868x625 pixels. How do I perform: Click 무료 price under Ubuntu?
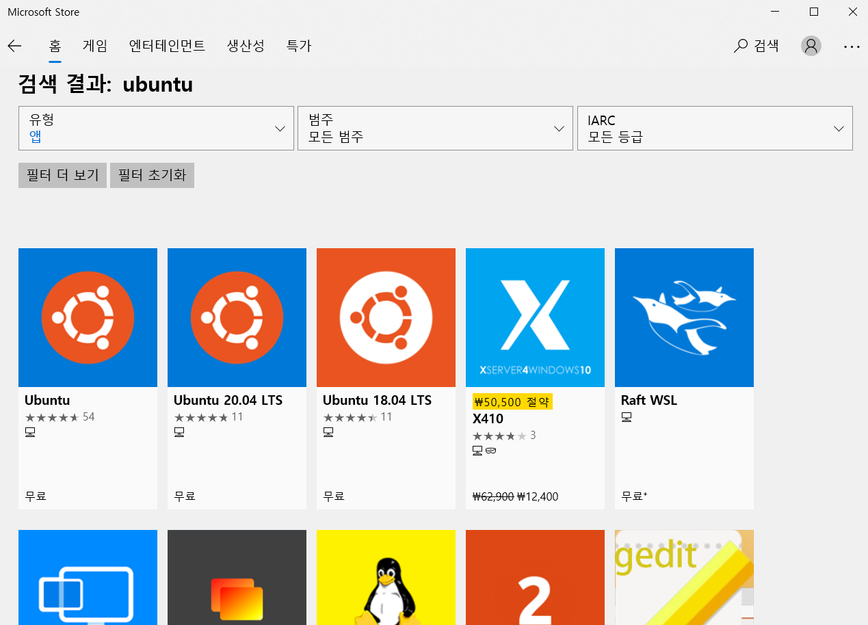pos(36,496)
